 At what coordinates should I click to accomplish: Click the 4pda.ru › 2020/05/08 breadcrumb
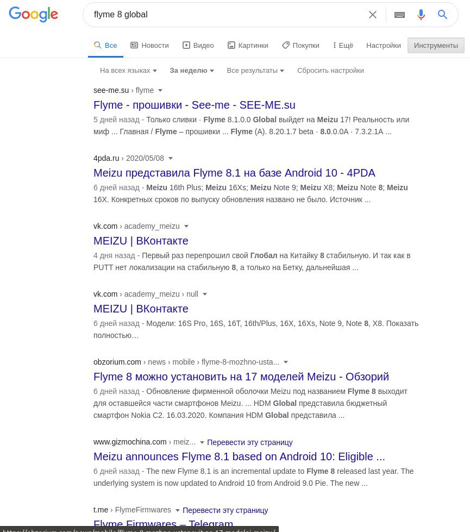click(129, 158)
